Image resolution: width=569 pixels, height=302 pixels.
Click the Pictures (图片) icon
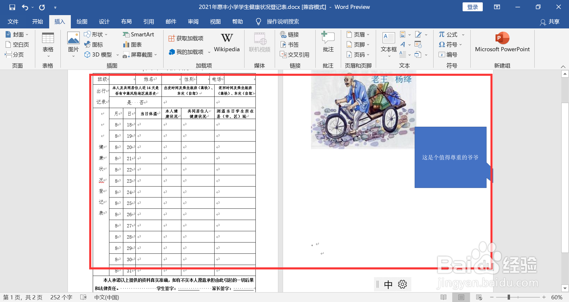73,45
